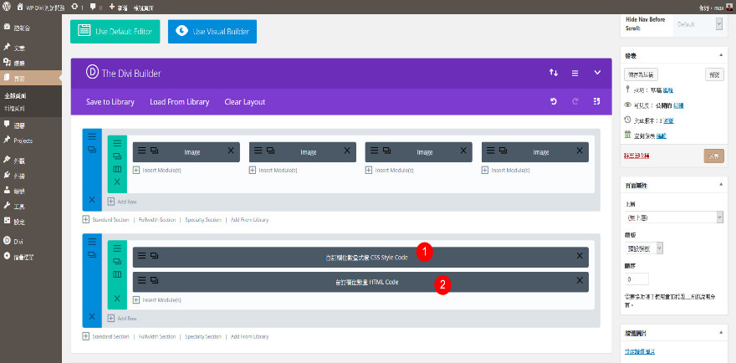Click Load From Library
This screenshot has height=363, width=736.
(x=179, y=102)
